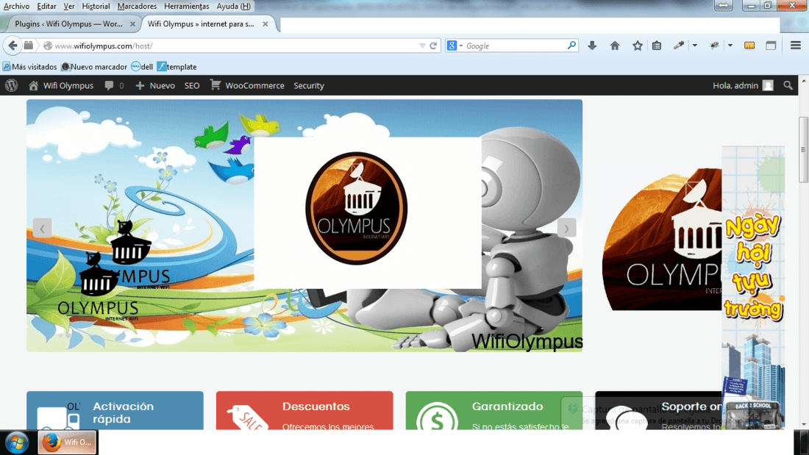Show bookmarks list icon
The width and height of the screenshot is (809, 455).
pos(656,46)
